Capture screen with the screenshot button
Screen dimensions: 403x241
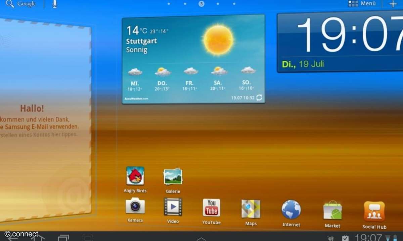[88, 238]
